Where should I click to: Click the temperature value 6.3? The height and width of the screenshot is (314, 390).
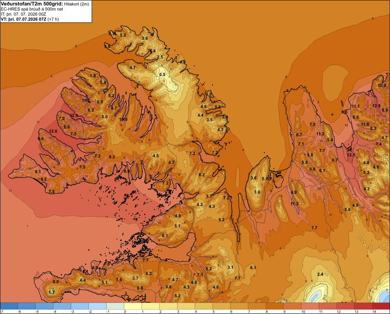click(373, 128)
